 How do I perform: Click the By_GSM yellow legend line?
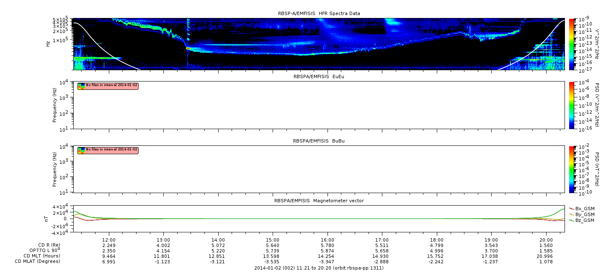[x=572, y=214]
